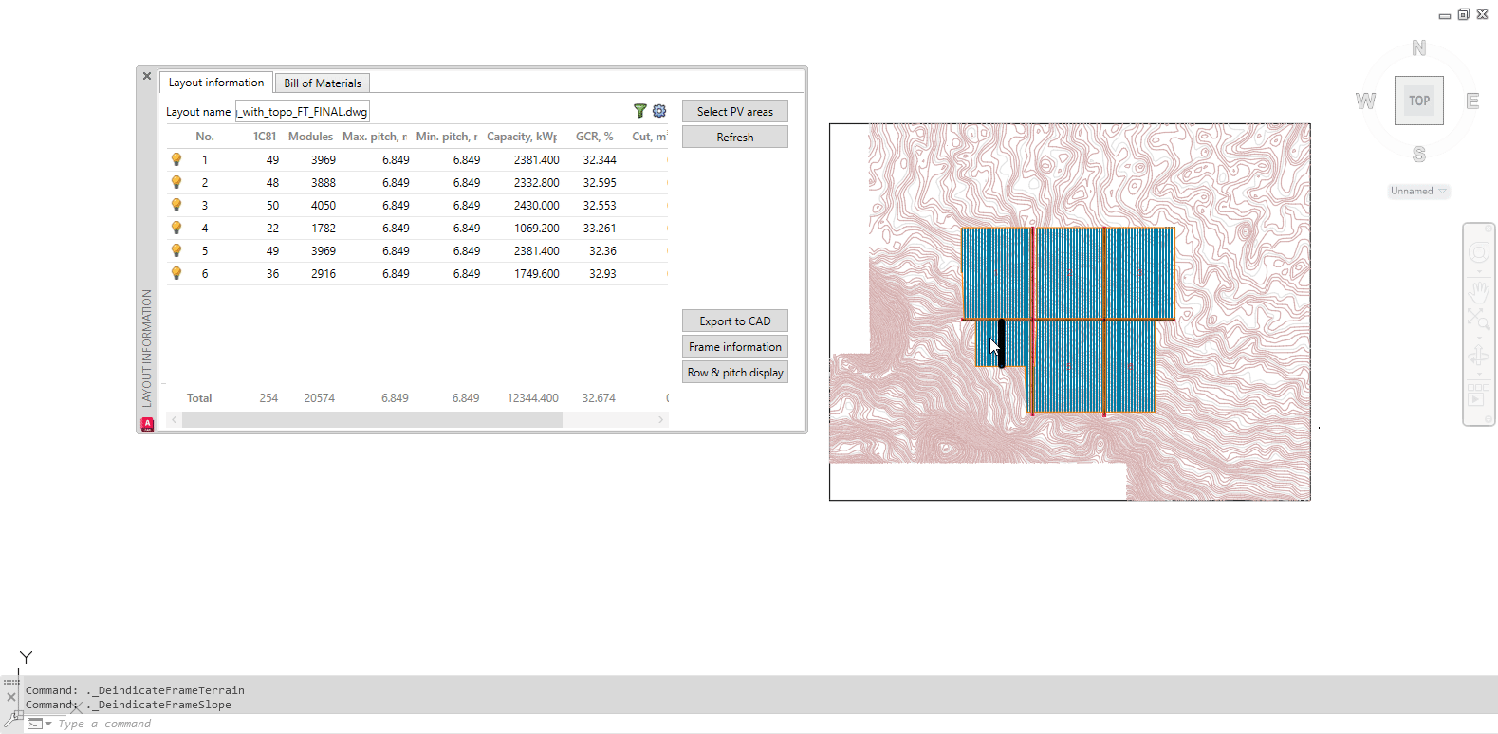Screen dimensions: 1498x734
Task: Toggle the lightbulb for layout row 6
Action: point(176,273)
